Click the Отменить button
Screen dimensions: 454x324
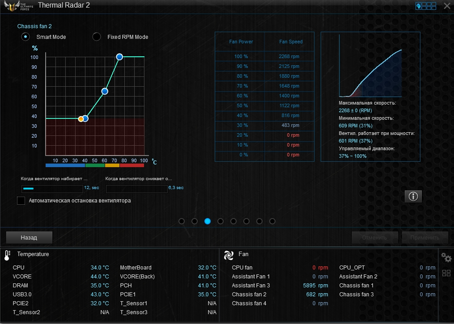pos(375,237)
